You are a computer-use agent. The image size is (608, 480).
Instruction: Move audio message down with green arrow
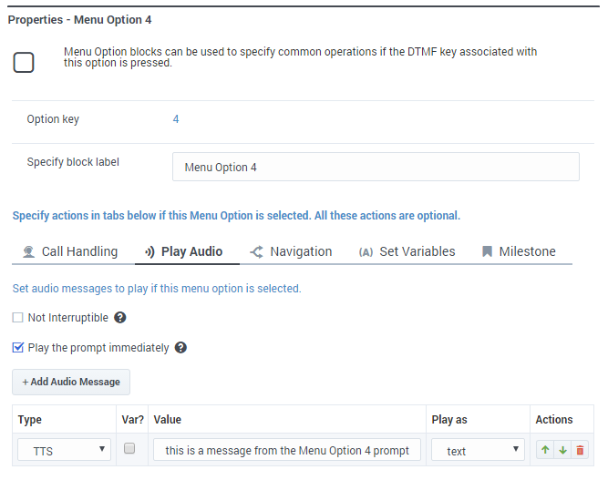(x=562, y=450)
